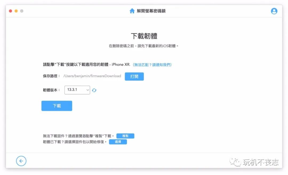The image size is (288, 175).
Task: Click the /Users/benjamin/firmwareDownload path field
Action: 92,76
